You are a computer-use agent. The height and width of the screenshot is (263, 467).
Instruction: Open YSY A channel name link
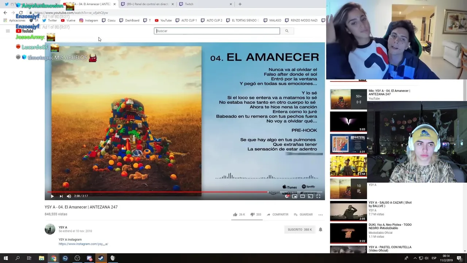click(63, 227)
